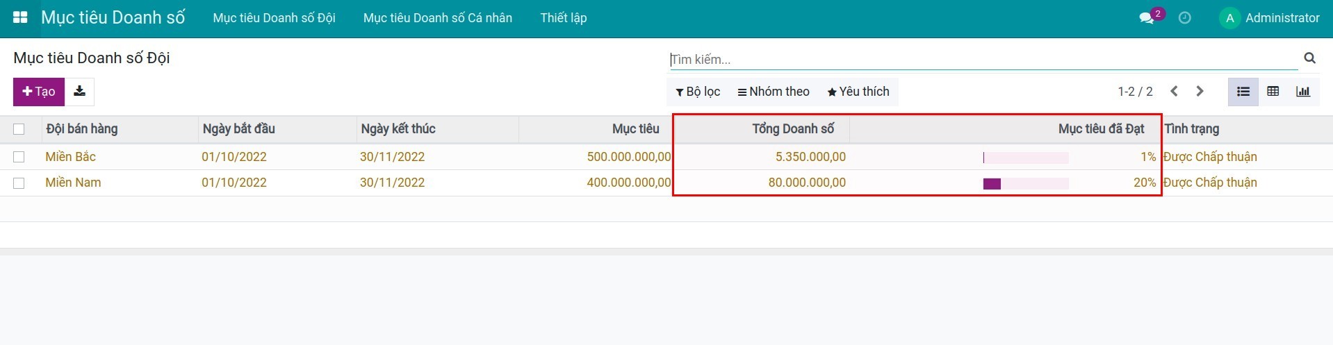This screenshot has width=1333, height=345.
Task: Tick the checkbox for Miền Bắc row
Action: click(x=19, y=157)
